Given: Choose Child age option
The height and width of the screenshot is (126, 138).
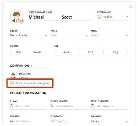Looking at the screenshot, I should pos(91,52).
